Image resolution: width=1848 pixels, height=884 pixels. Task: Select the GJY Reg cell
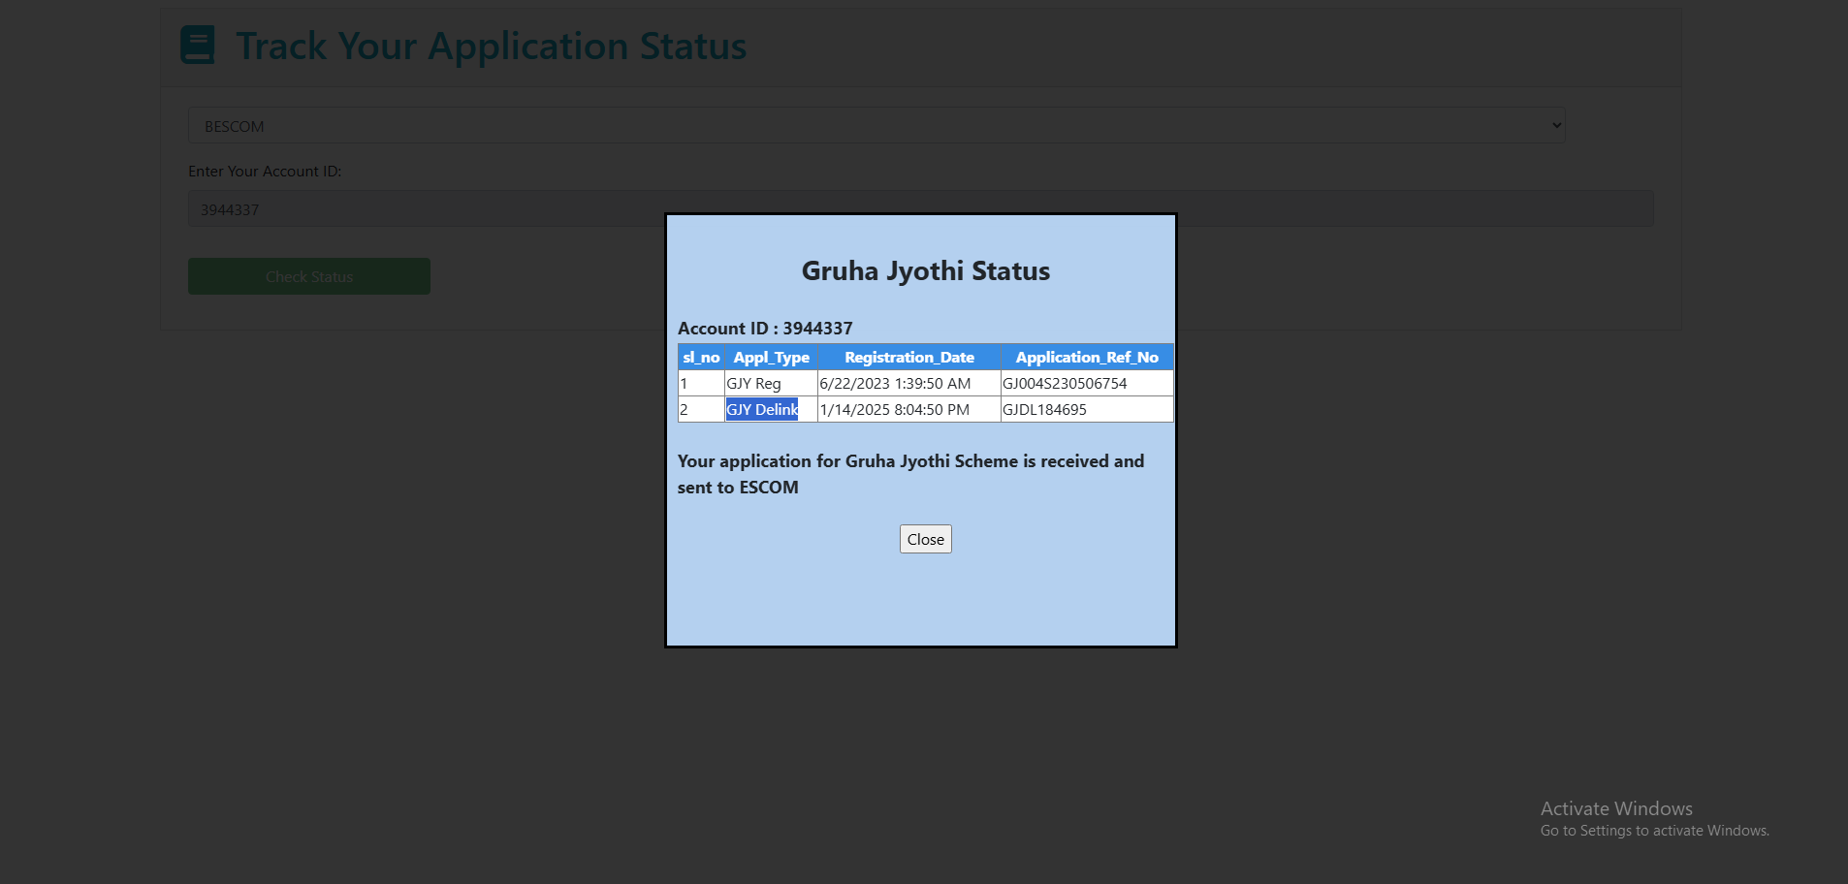pyautogui.click(x=771, y=383)
